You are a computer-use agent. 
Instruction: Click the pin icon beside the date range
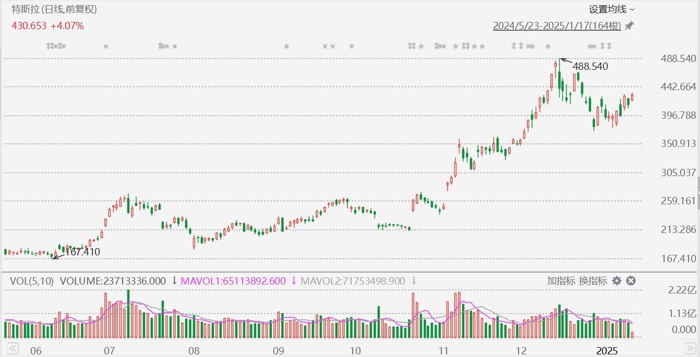point(630,26)
